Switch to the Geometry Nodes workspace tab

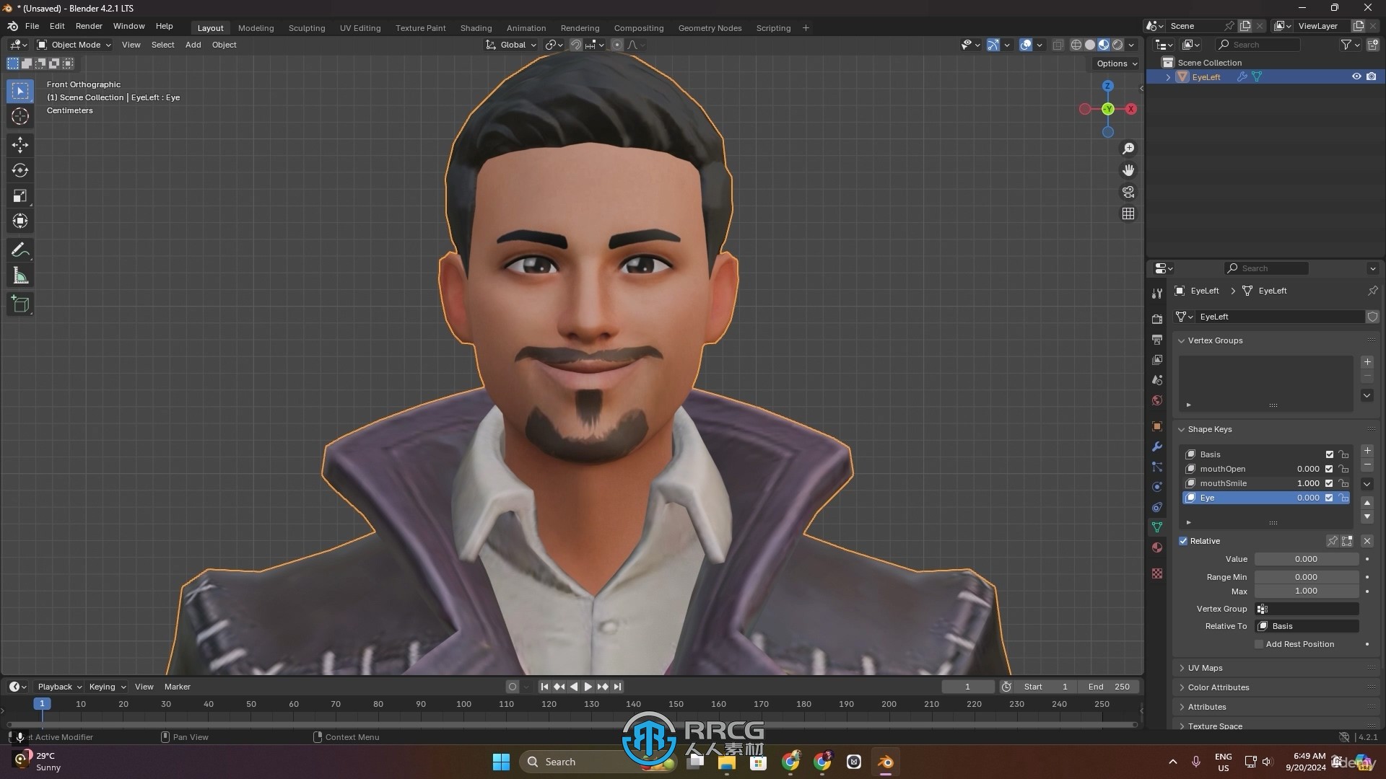click(x=710, y=28)
